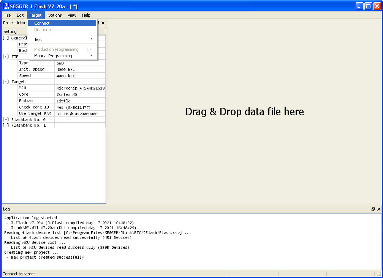Select the Use target RAM value
The width and height of the screenshot is (383, 278).
[x=80, y=114]
